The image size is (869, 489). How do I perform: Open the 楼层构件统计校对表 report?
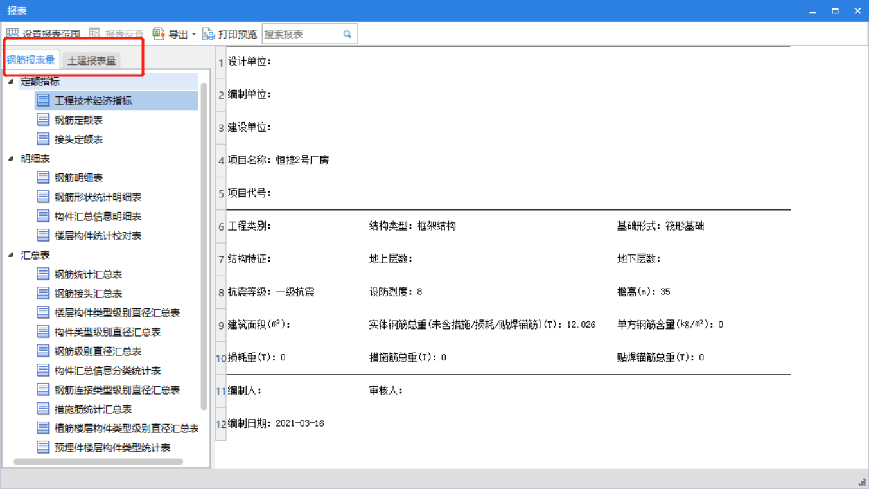click(x=98, y=236)
